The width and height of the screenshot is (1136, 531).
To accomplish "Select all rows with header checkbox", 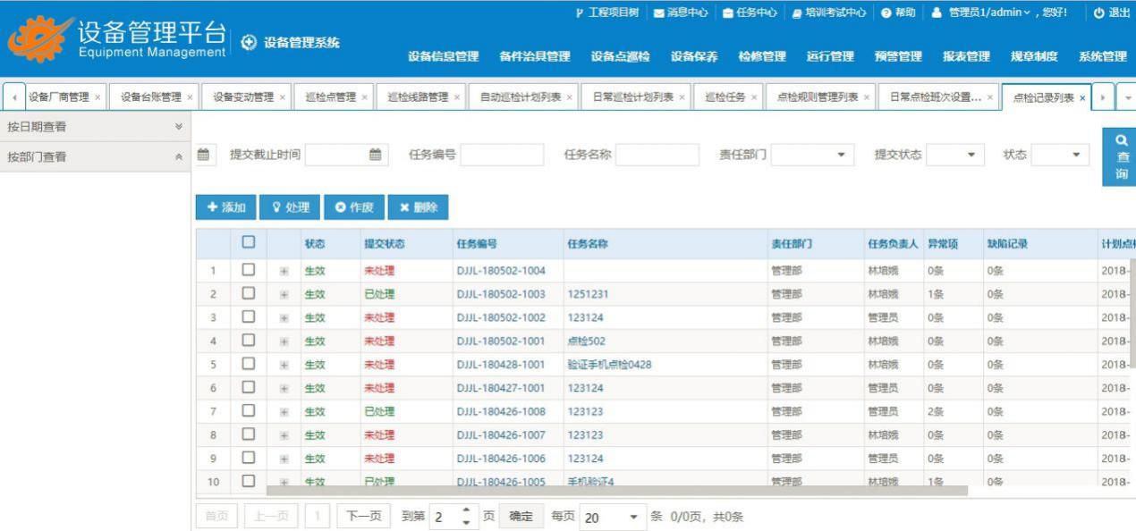I will (x=249, y=242).
